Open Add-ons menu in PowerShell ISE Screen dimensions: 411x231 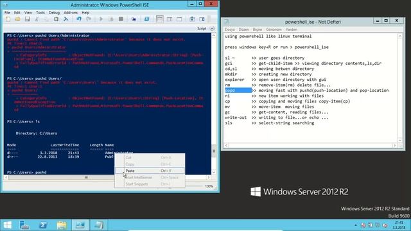71,13
